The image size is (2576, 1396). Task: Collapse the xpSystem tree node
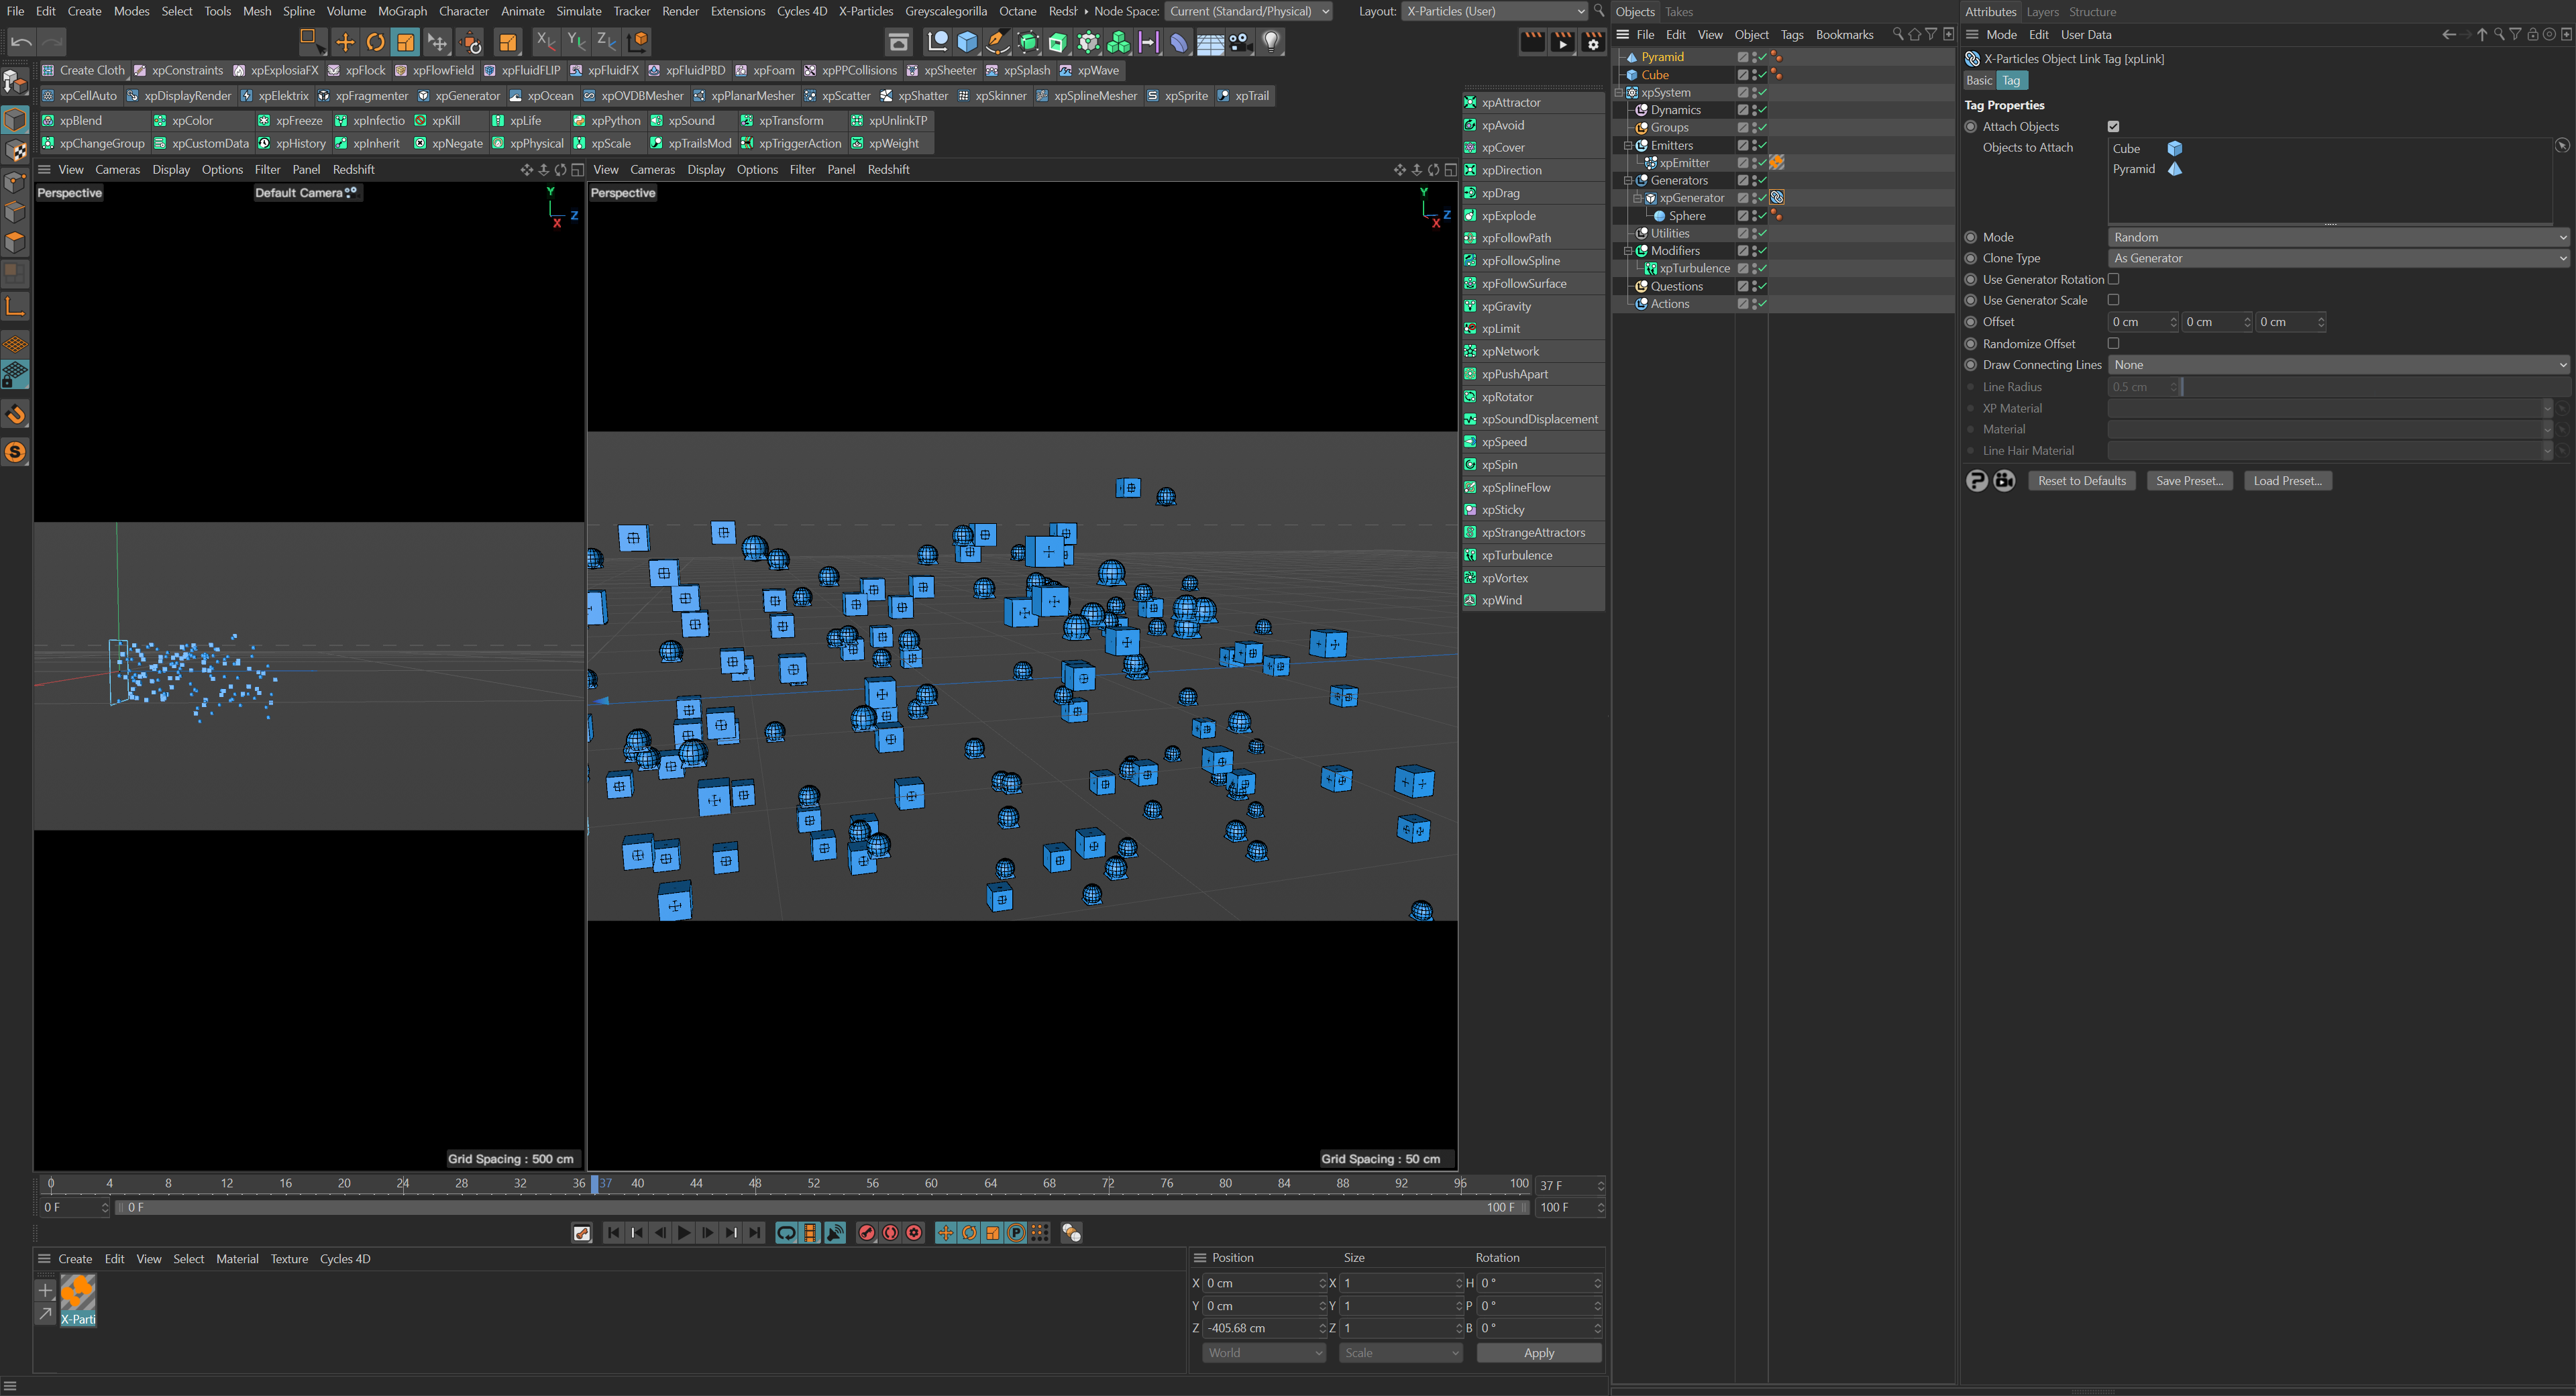pyautogui.click(x=1619, y=93)
